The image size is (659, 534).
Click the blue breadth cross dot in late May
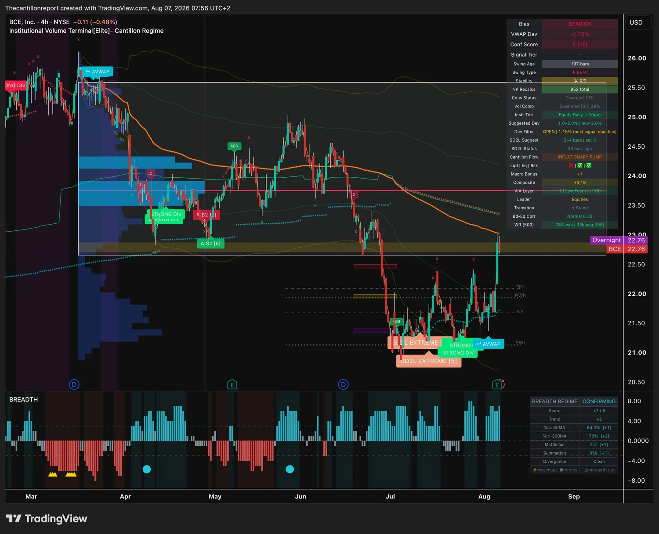click(290, 469)
